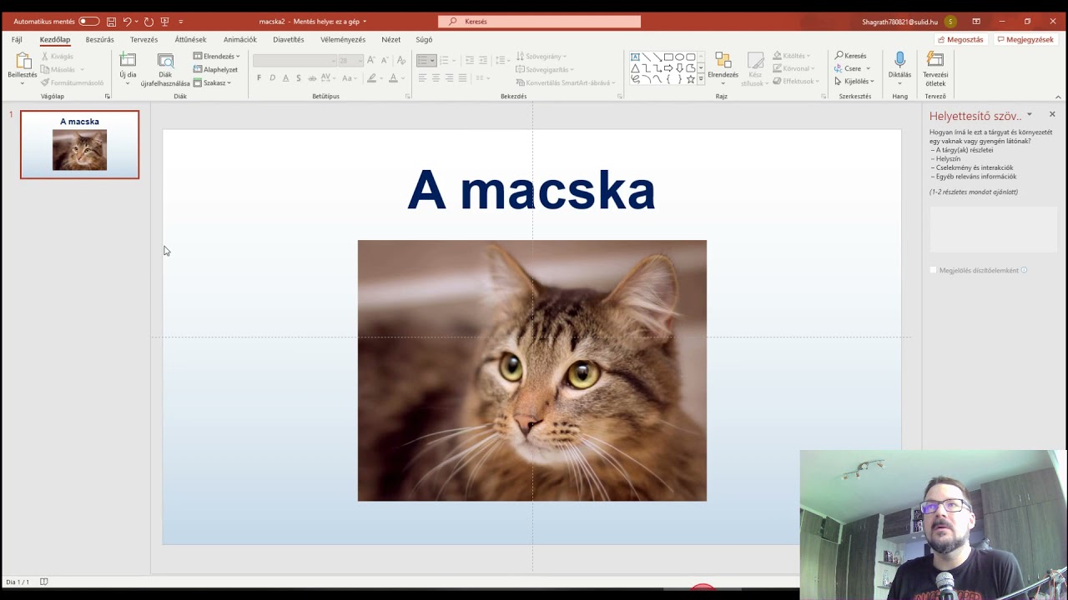Image resolution: width=1068 pixels, height=600 pixels.
Task: Select the oval shape in gallery
Action: 679,57
